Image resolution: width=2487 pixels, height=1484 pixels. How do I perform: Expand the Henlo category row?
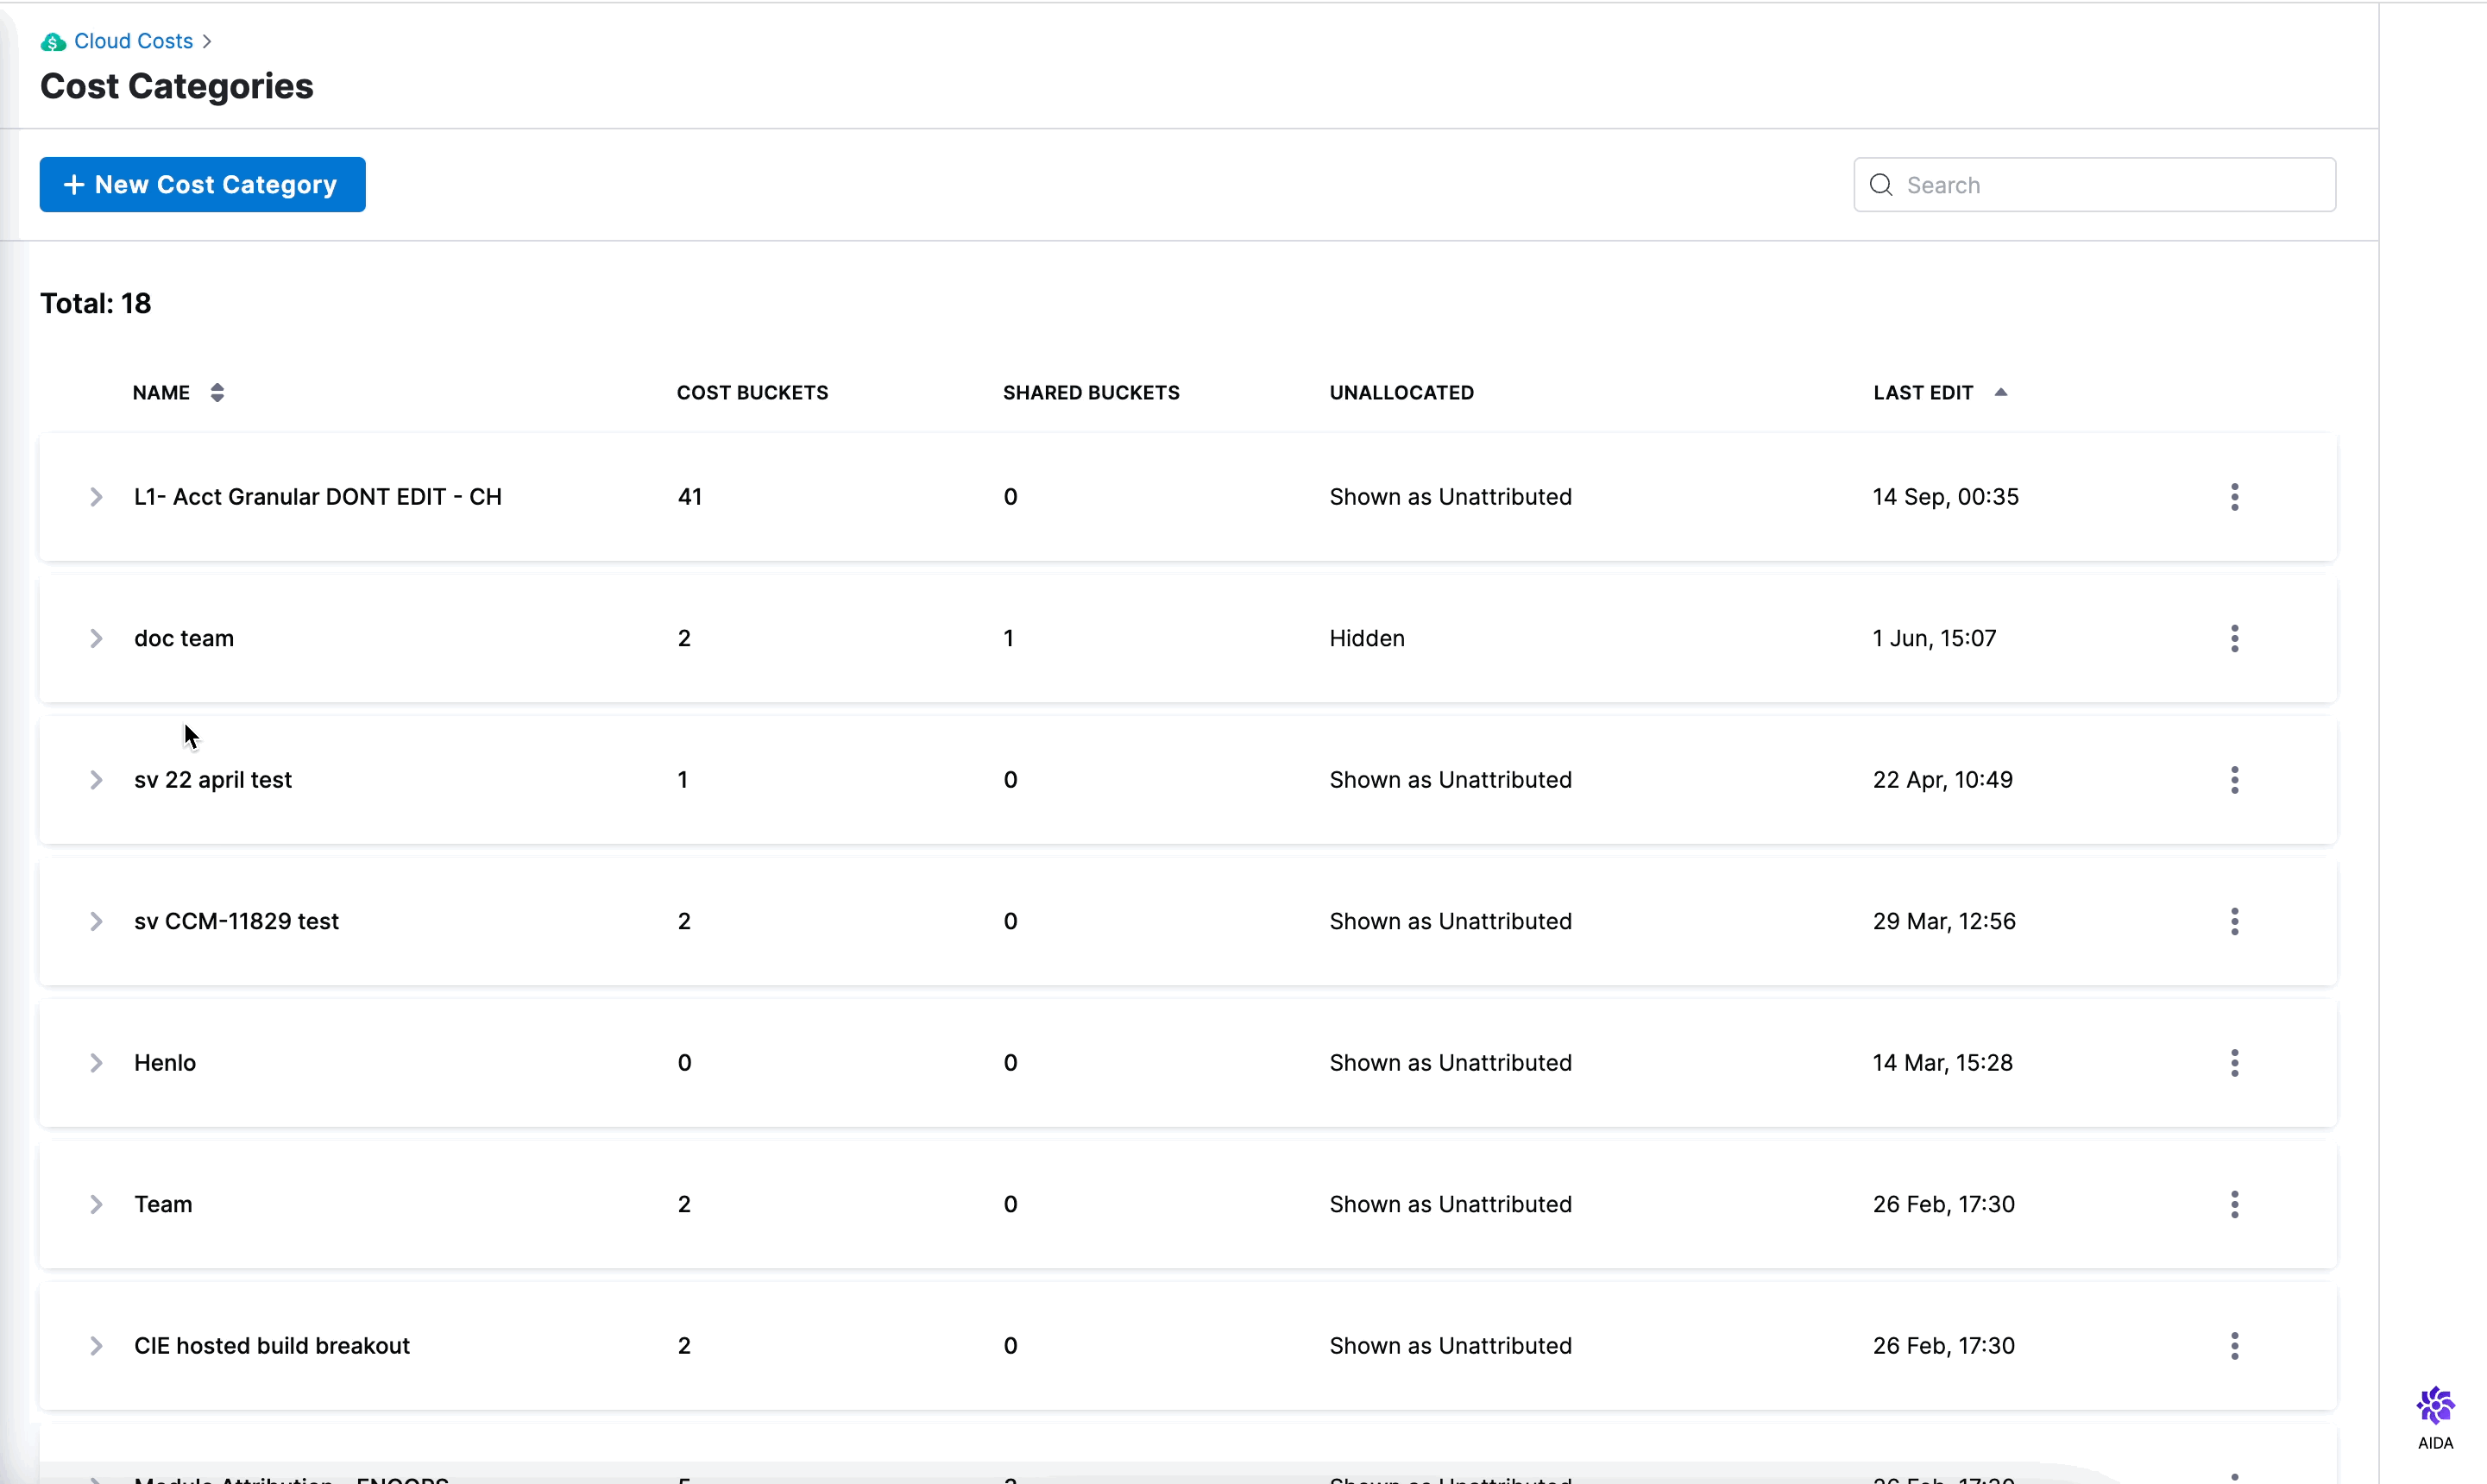(98, 1062)
